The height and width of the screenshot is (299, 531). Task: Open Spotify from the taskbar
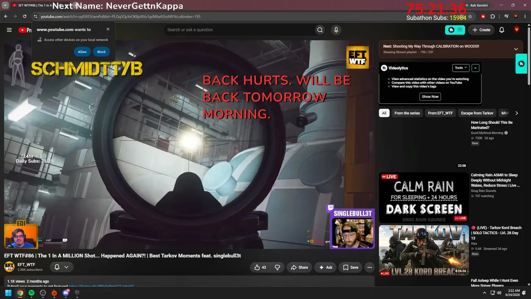click(32, 293)
